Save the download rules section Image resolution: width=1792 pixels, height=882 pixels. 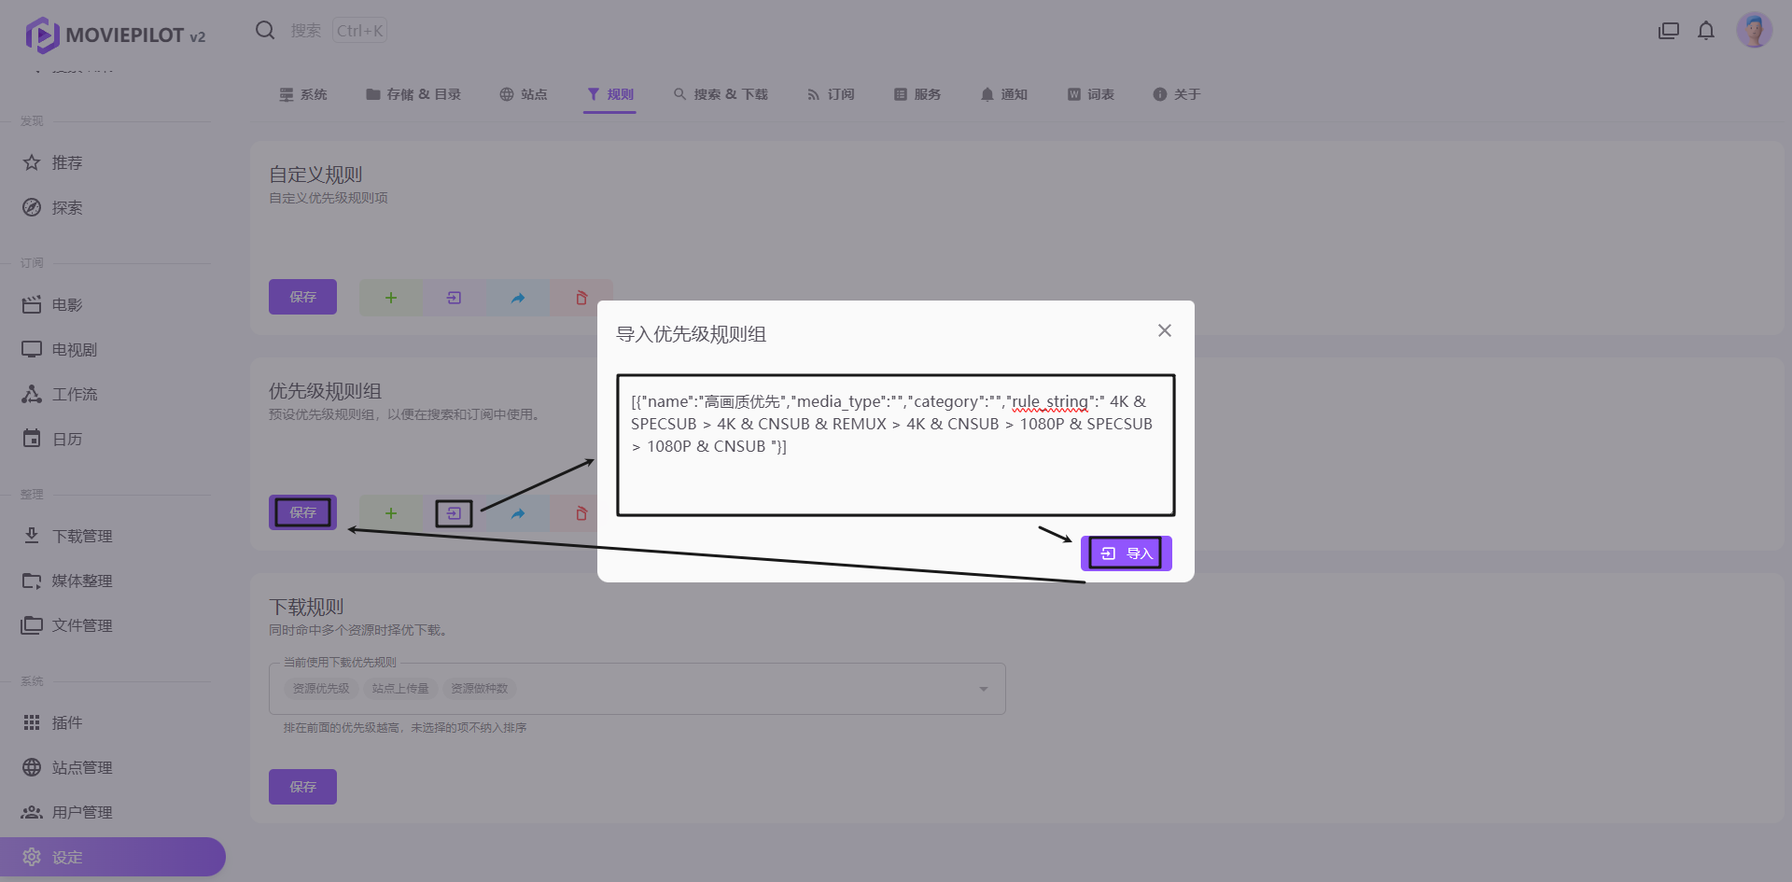coord(302,787)
